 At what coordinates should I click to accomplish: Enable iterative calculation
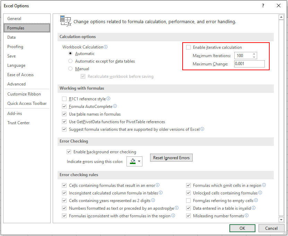click(188, 47)
